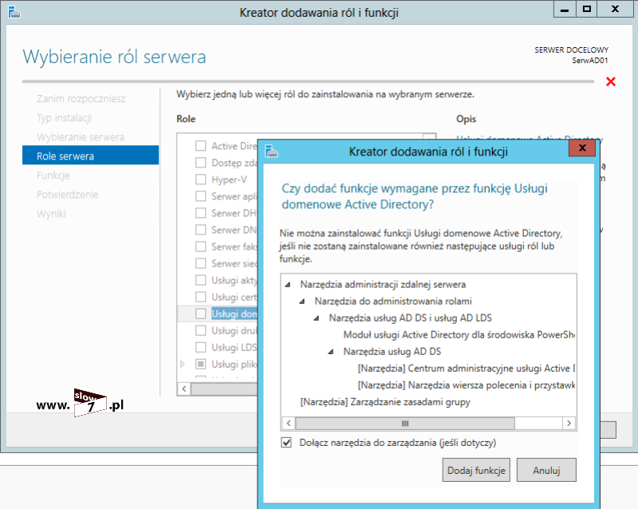Collapse the 'Narzędzia usług AD DS' node
Screen dimensions: 638x509
(332, 352)
